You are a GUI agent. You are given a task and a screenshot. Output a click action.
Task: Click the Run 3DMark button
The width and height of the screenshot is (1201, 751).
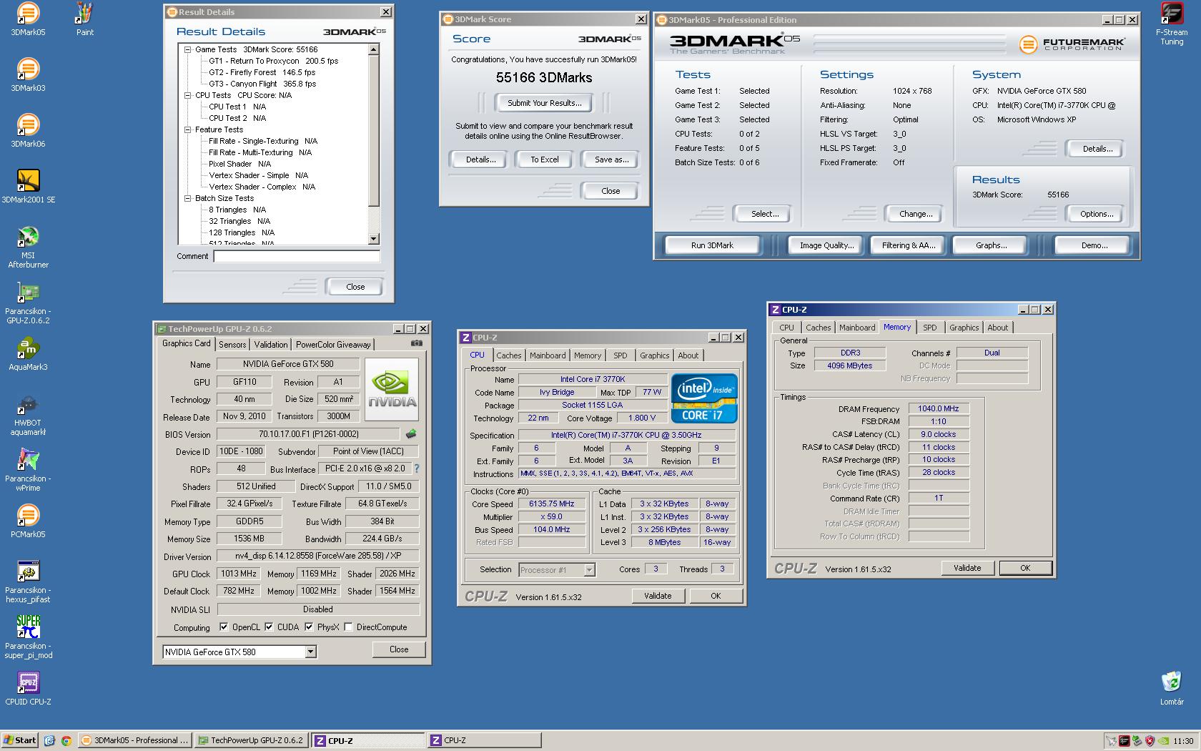(x=712, y=245)
